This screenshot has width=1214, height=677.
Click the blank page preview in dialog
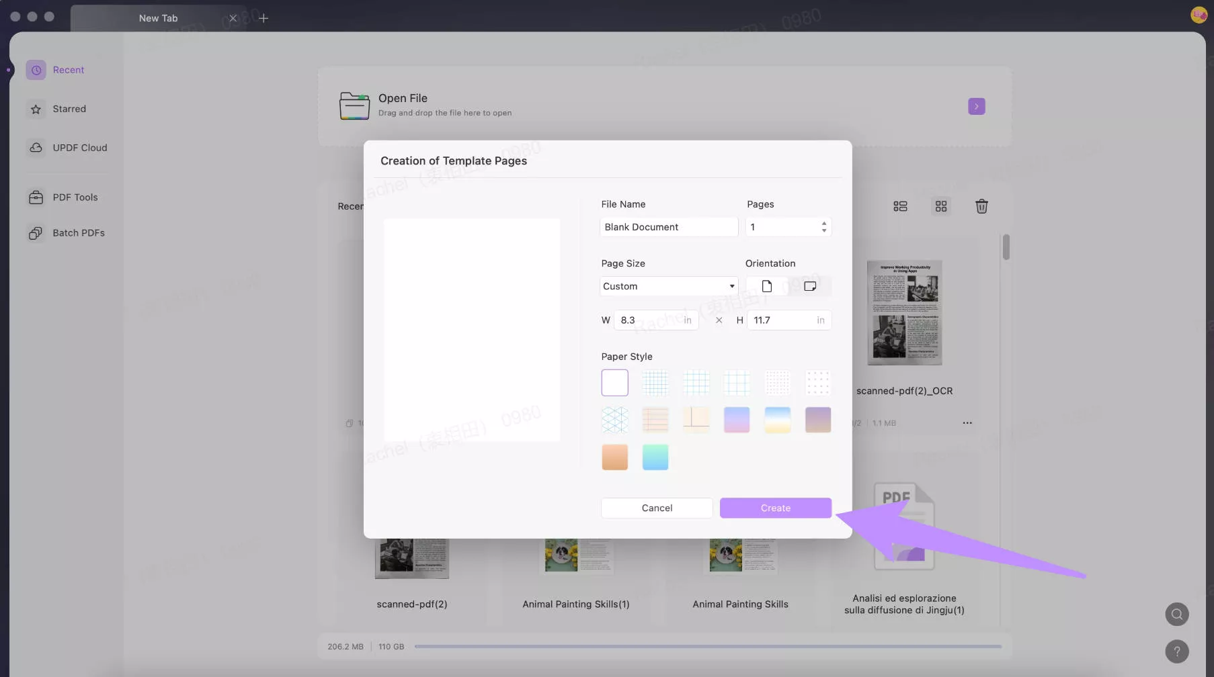coord(472,330)
